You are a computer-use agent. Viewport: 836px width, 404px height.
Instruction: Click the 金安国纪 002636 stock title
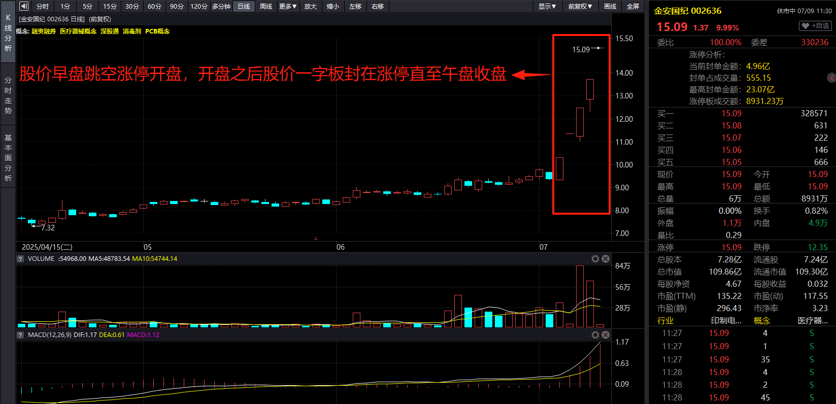[687, 11]
